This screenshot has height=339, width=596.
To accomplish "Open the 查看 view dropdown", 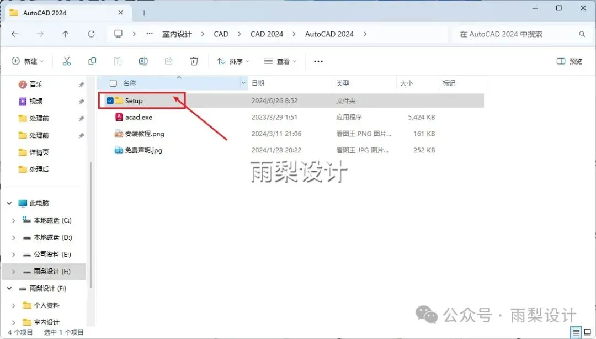I will (280, 61).
